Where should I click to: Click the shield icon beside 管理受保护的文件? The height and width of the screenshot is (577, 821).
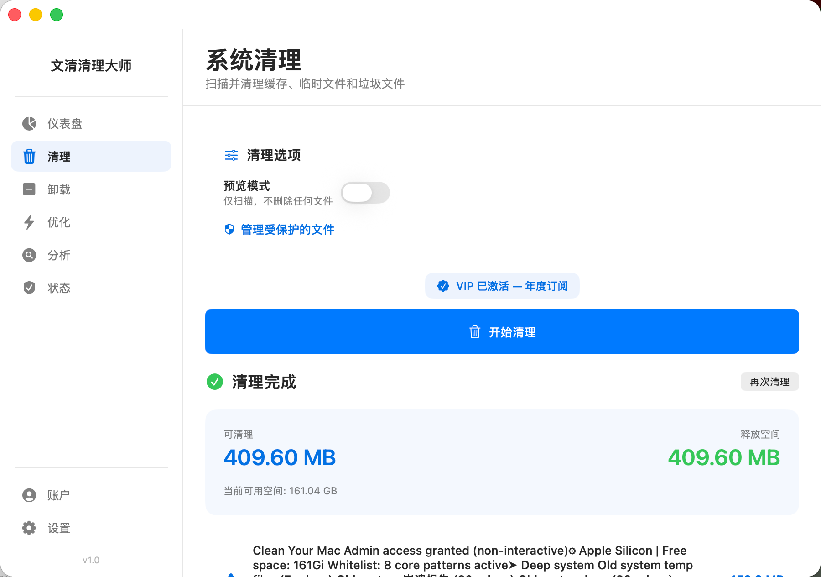(x=229, y=229)
